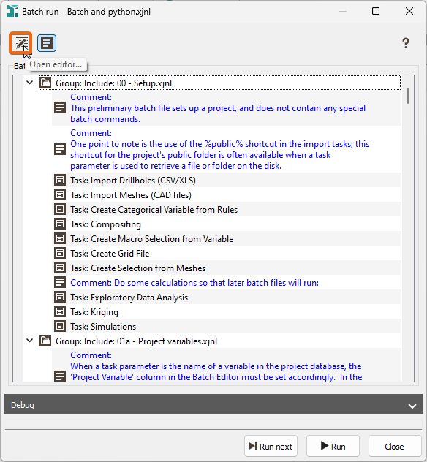427x462 pixels.
Task: Collapse the 01a - Project variables group
Action: [x=30, y=341]
